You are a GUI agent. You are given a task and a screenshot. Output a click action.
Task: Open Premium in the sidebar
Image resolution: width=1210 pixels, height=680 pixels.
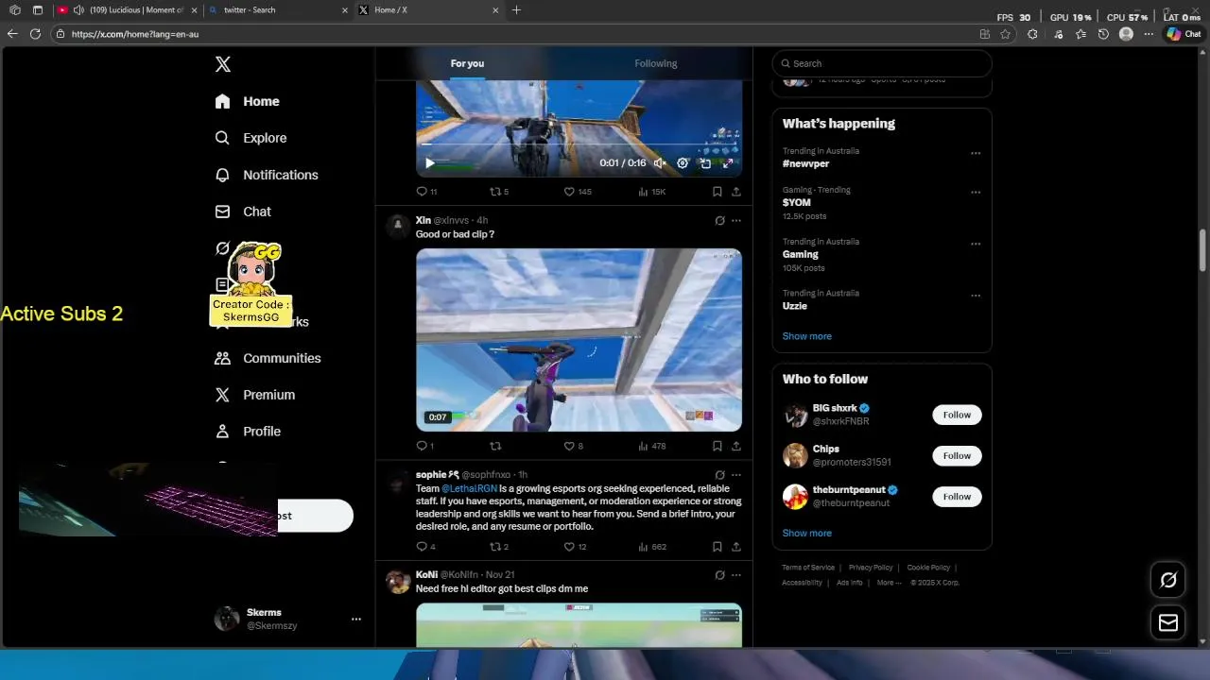coord(254,395)
